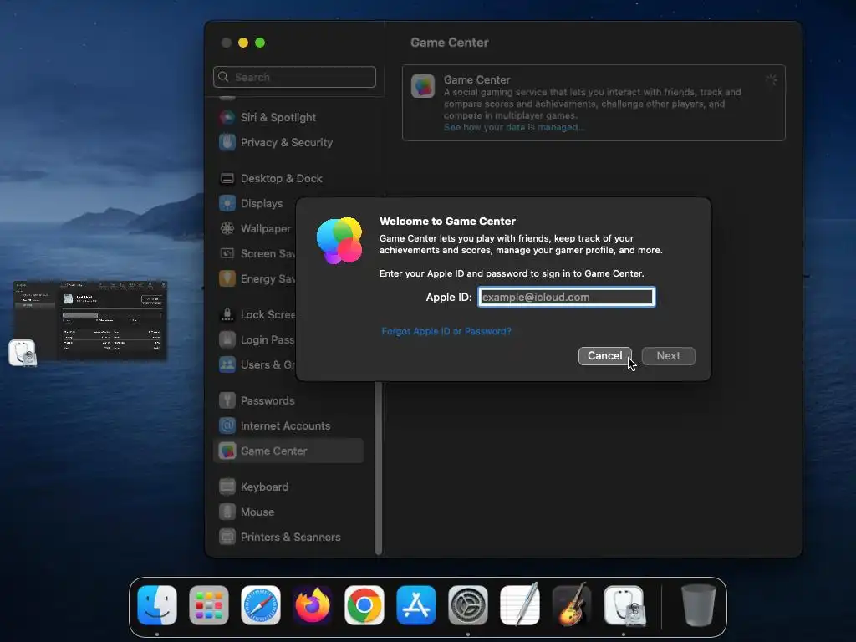Select Mouse settings icon
The height and width of the screenshot is (642, 856).
[227, 512]
